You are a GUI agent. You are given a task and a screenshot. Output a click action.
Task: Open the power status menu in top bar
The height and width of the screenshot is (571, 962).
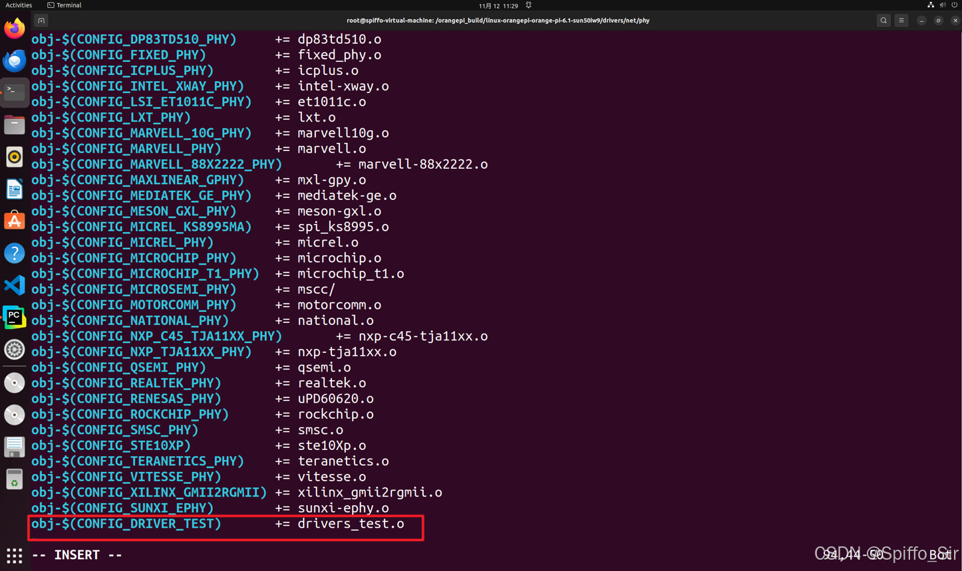955,5
